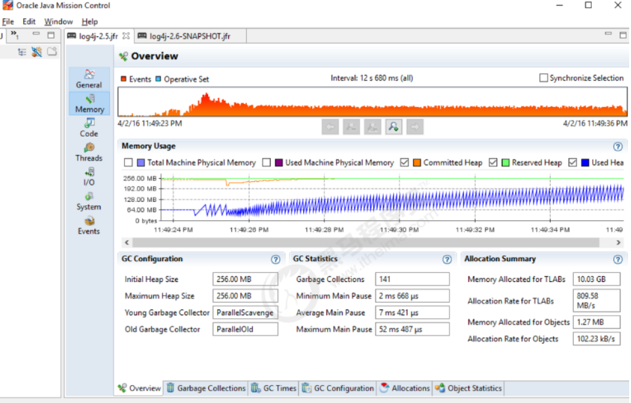Click the Garbage Collections count field
The image size is (631, 403).
click(412, 279)
